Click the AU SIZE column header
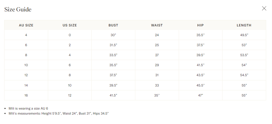The height and width of the screenshot is (124, 272). coord(26,25)
